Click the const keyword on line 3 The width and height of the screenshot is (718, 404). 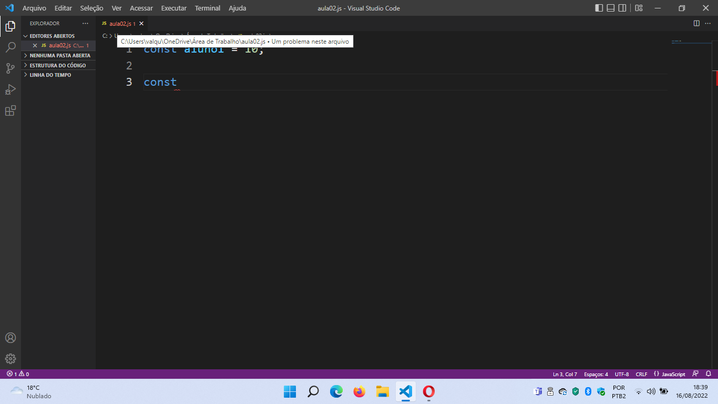(160, 82)
